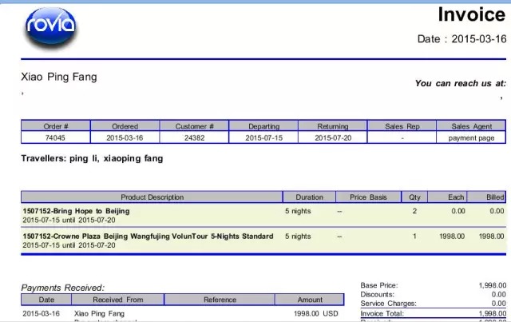Select the Customer # column header
Image resolution: width=511 pixels, height=322 pixels.
194,126
